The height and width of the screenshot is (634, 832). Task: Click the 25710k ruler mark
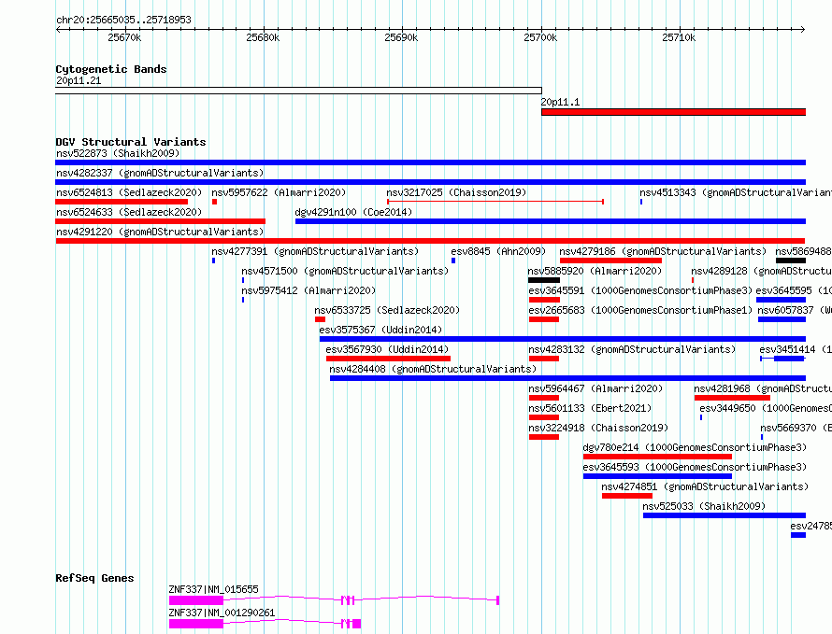point(680,37)
